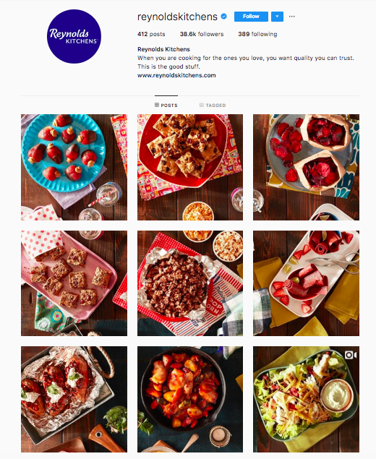Click the blue verified badge

[x=223, y=17]
